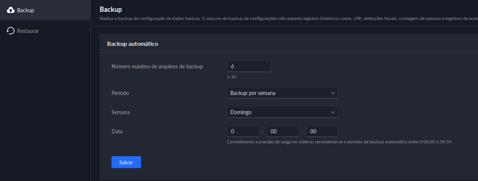Click the Backup cloud upload icon
This screenshot has width=478, height=181.
click(11, 10)
